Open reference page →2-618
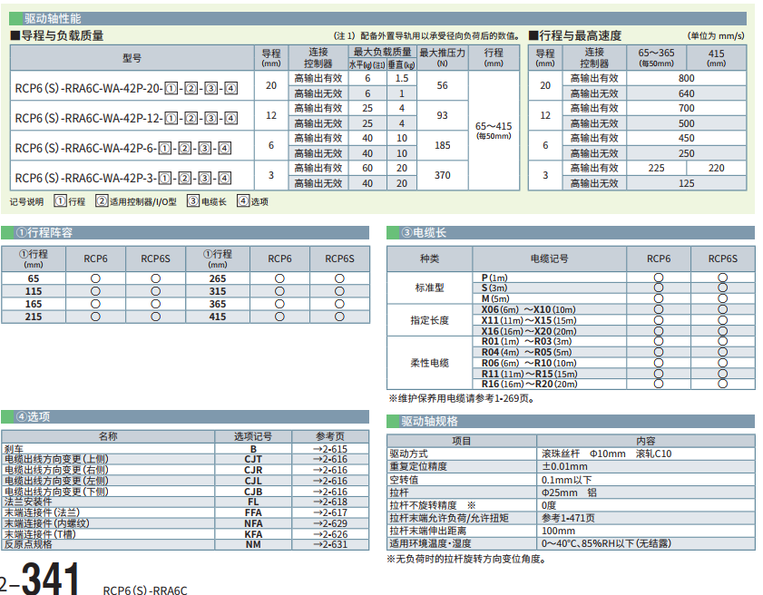This screenshot has height=595, width=763. click(x=330, y=502)
